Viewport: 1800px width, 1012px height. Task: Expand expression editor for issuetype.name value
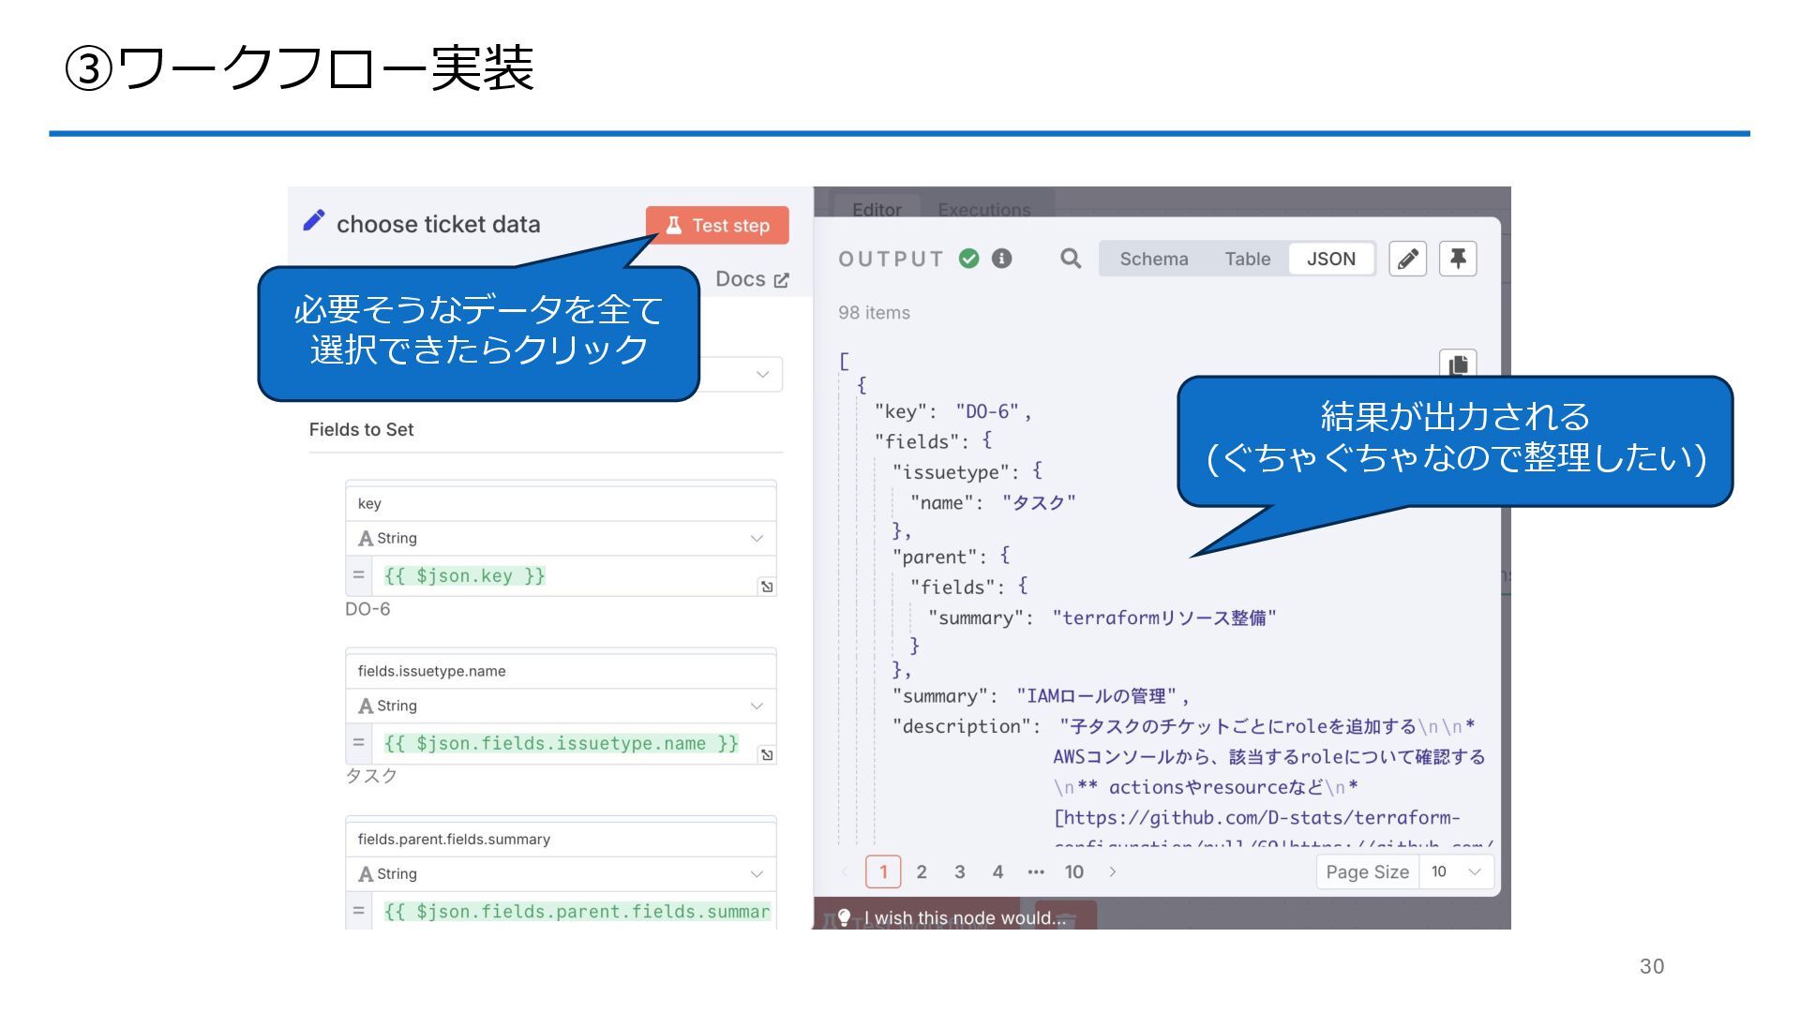pos(767,754)
